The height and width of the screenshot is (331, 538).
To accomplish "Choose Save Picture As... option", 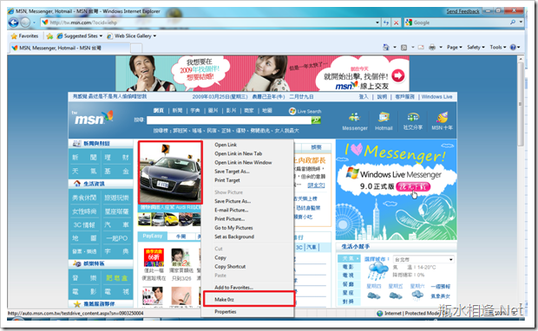I will coord(233,201).
